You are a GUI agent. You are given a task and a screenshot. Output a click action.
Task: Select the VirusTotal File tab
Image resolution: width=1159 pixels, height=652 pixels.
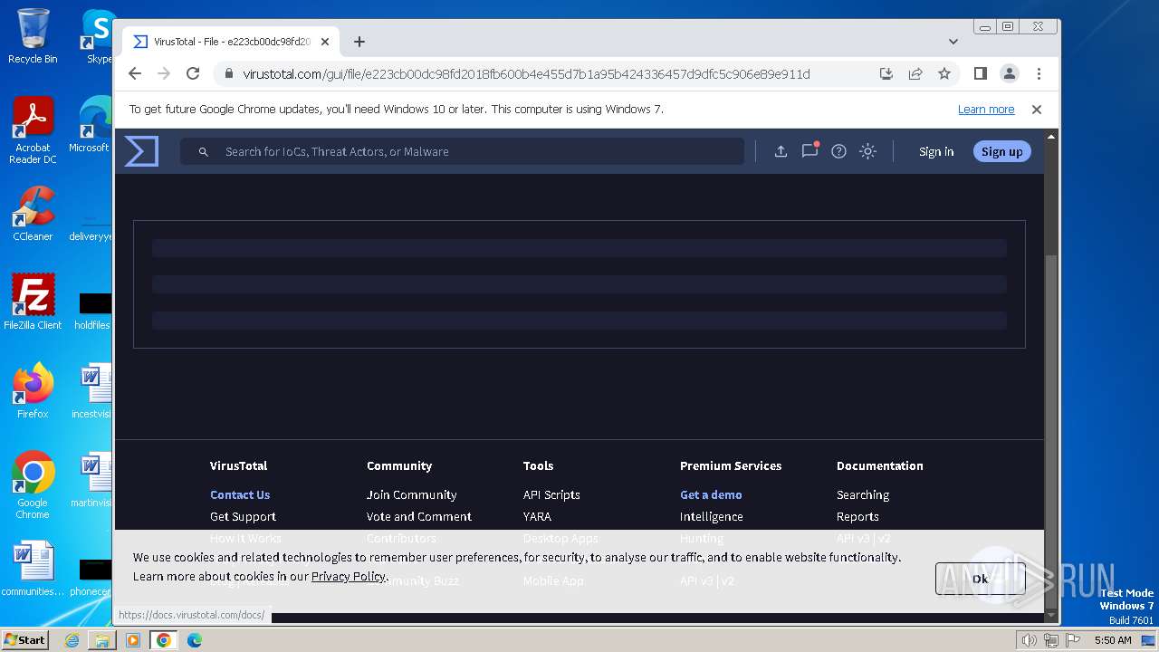(x=231, y=42)
